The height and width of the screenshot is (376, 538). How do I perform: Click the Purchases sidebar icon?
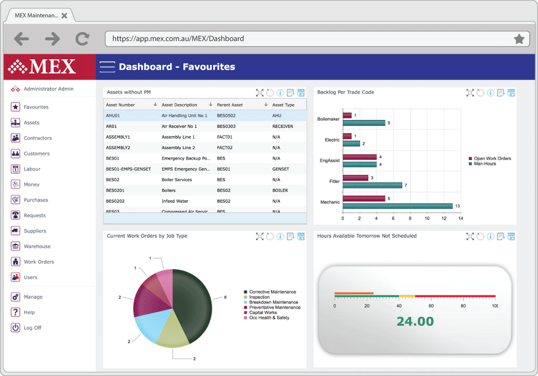point(16,200)
